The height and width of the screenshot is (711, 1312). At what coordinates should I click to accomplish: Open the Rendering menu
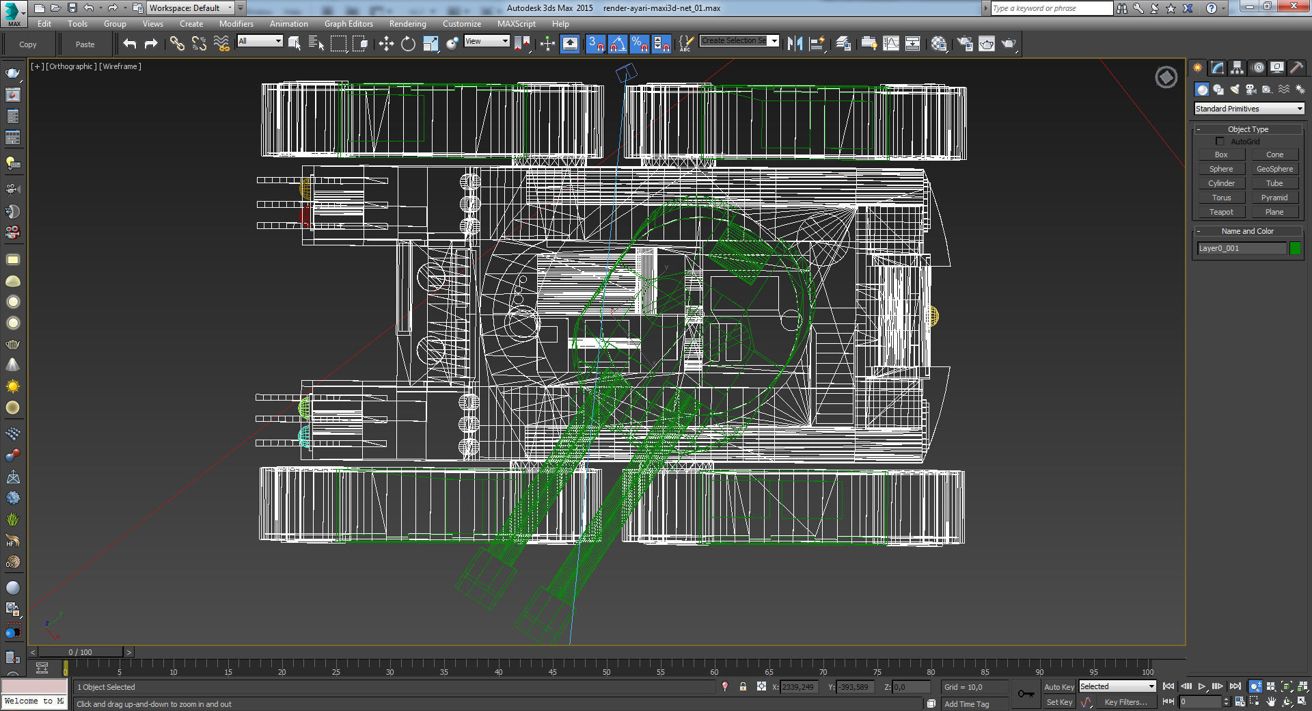408,24
